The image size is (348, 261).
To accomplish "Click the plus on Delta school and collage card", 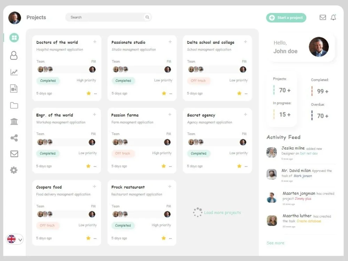I will [x=245, y=42].
